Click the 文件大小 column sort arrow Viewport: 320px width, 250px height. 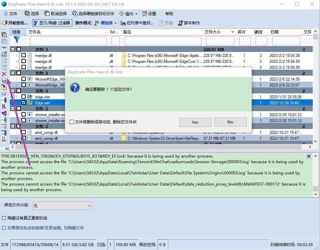(x=233, y=32)
